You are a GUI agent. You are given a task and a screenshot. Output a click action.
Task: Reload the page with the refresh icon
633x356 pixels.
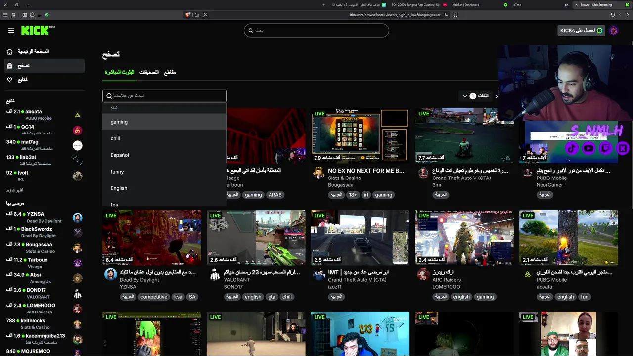coord(613,15)
